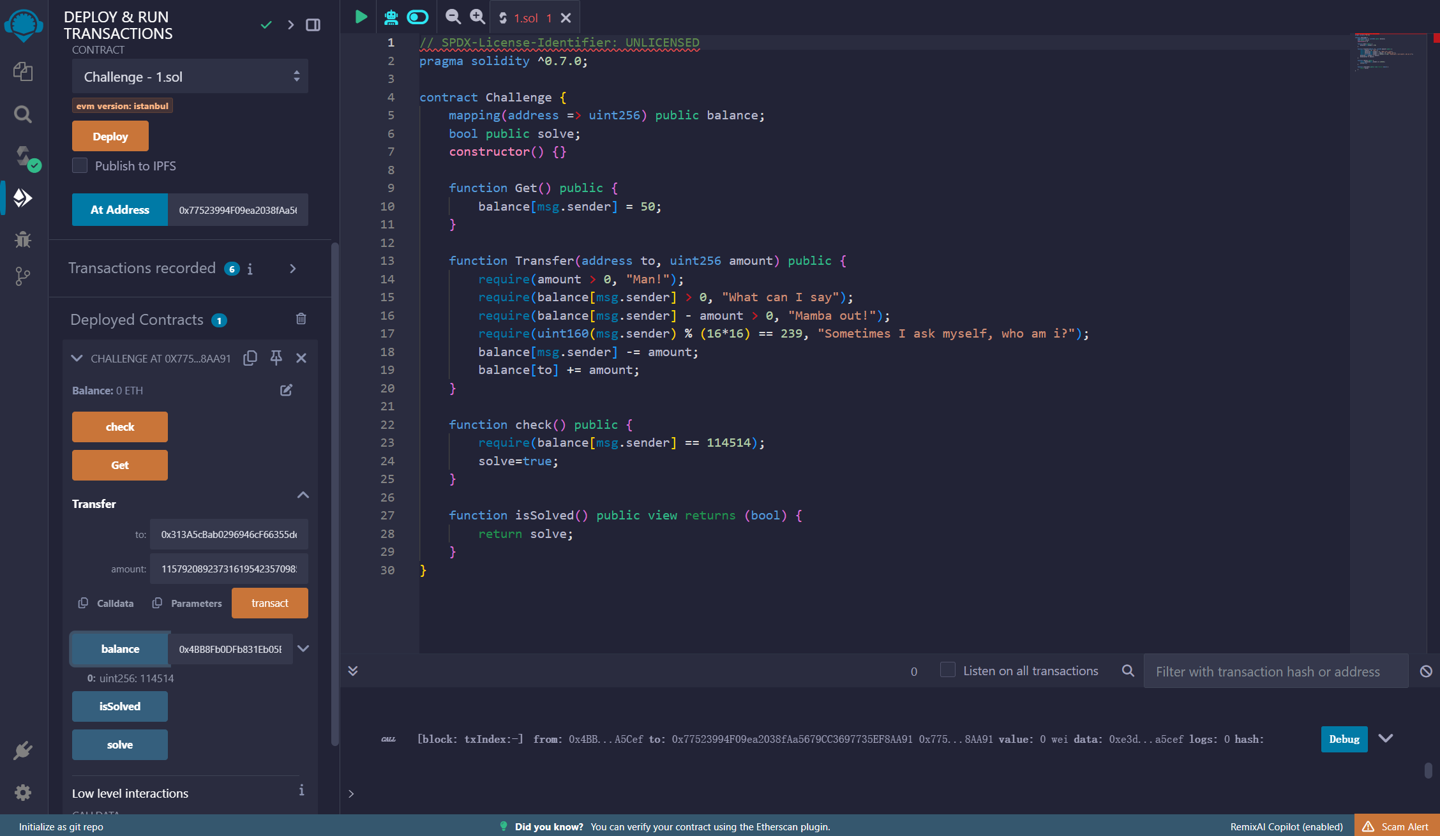Zoom out the editor font
Viewport: 1440px width, 836px height.
pos(453,17)
